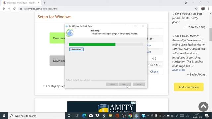Open Cortana circle on taskbar
Image resolution: width=212 pixels, height=119 pixels.
click(69, 116)
